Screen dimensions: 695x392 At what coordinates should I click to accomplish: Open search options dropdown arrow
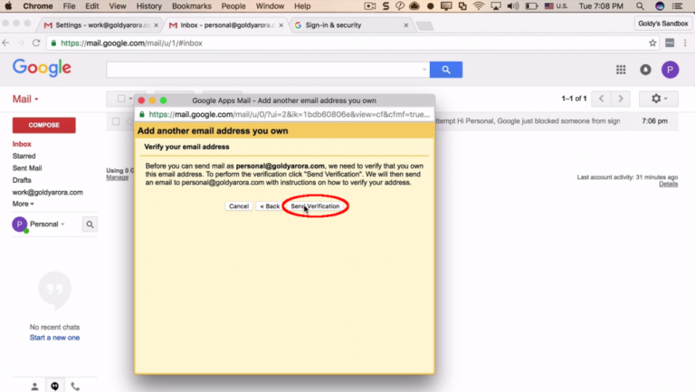(424, 70)
